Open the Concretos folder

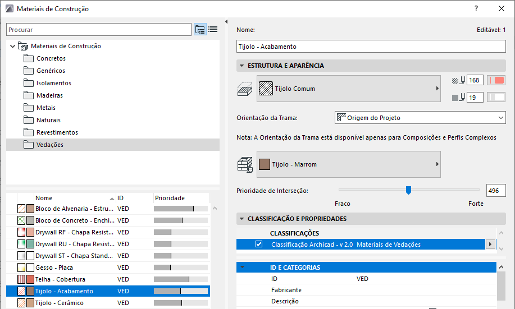pyautogui.click(x=45, y=58)
